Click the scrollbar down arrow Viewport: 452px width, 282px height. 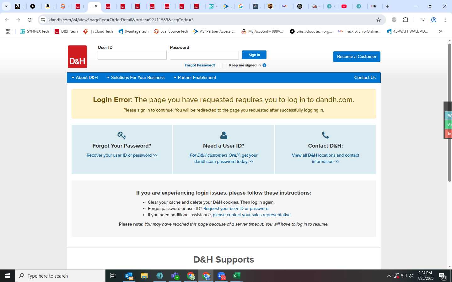click(x=449, y=266)
